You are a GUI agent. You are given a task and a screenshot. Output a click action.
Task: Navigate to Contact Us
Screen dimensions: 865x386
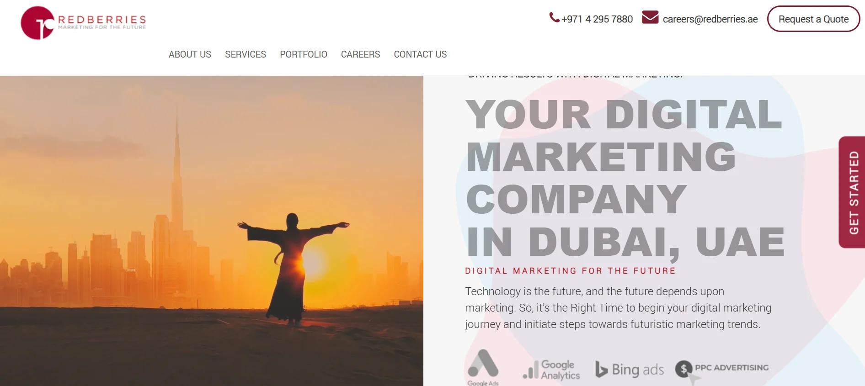420,54
